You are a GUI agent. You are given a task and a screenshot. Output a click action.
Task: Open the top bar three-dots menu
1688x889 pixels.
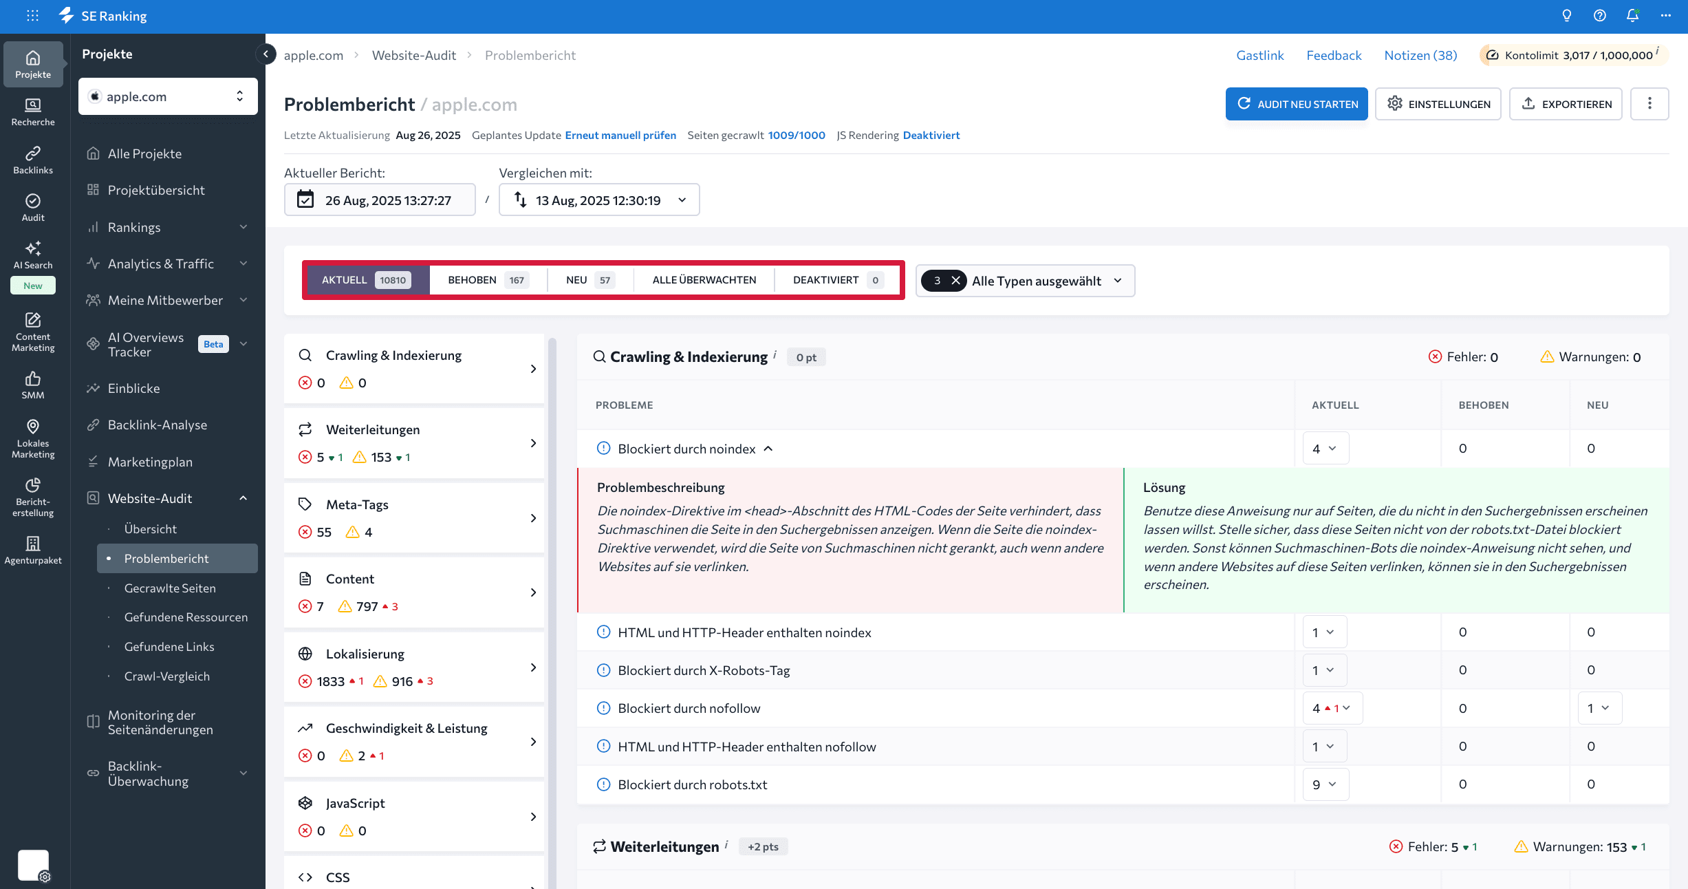[x=1665, y=15]
